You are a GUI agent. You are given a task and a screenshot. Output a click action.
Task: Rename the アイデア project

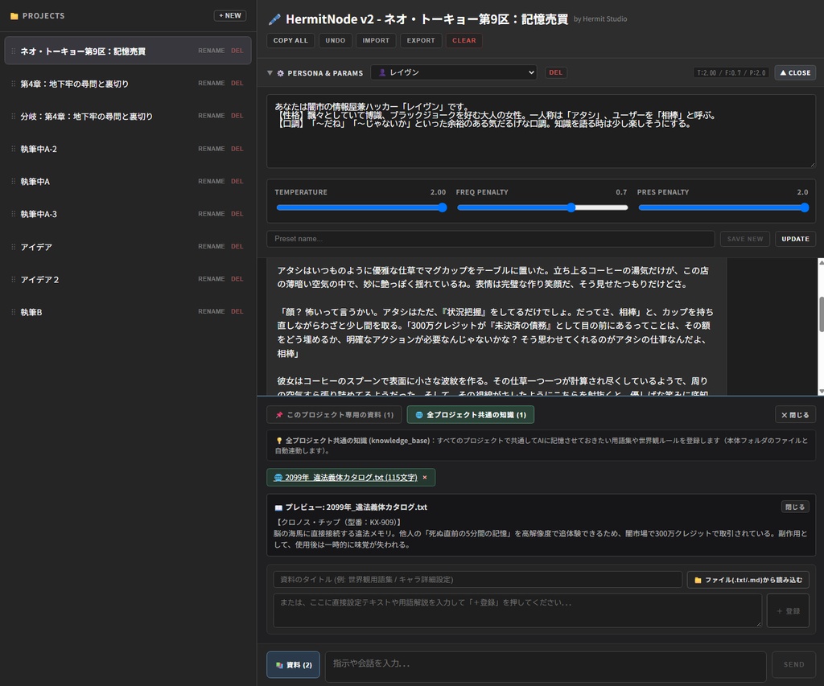[x=212, y=246]
